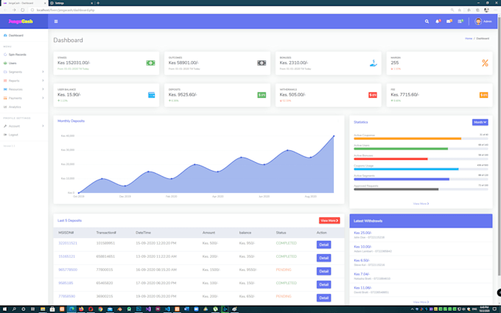501x313 pixels.
Task: Click the red Active Bonuses progress bar
Action: 390,159
